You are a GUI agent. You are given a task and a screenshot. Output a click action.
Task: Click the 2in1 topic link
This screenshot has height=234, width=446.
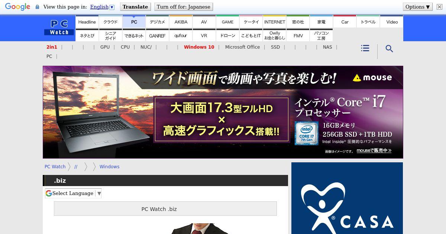coord(52,47)
